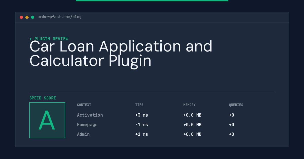Click the grade 'A' score box

coord(47,120)
